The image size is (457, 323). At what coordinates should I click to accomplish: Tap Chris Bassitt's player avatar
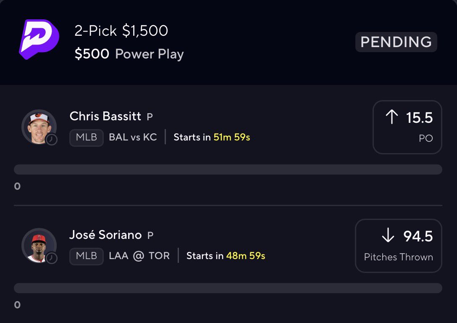pyautogui.click(x=38, y=126)
